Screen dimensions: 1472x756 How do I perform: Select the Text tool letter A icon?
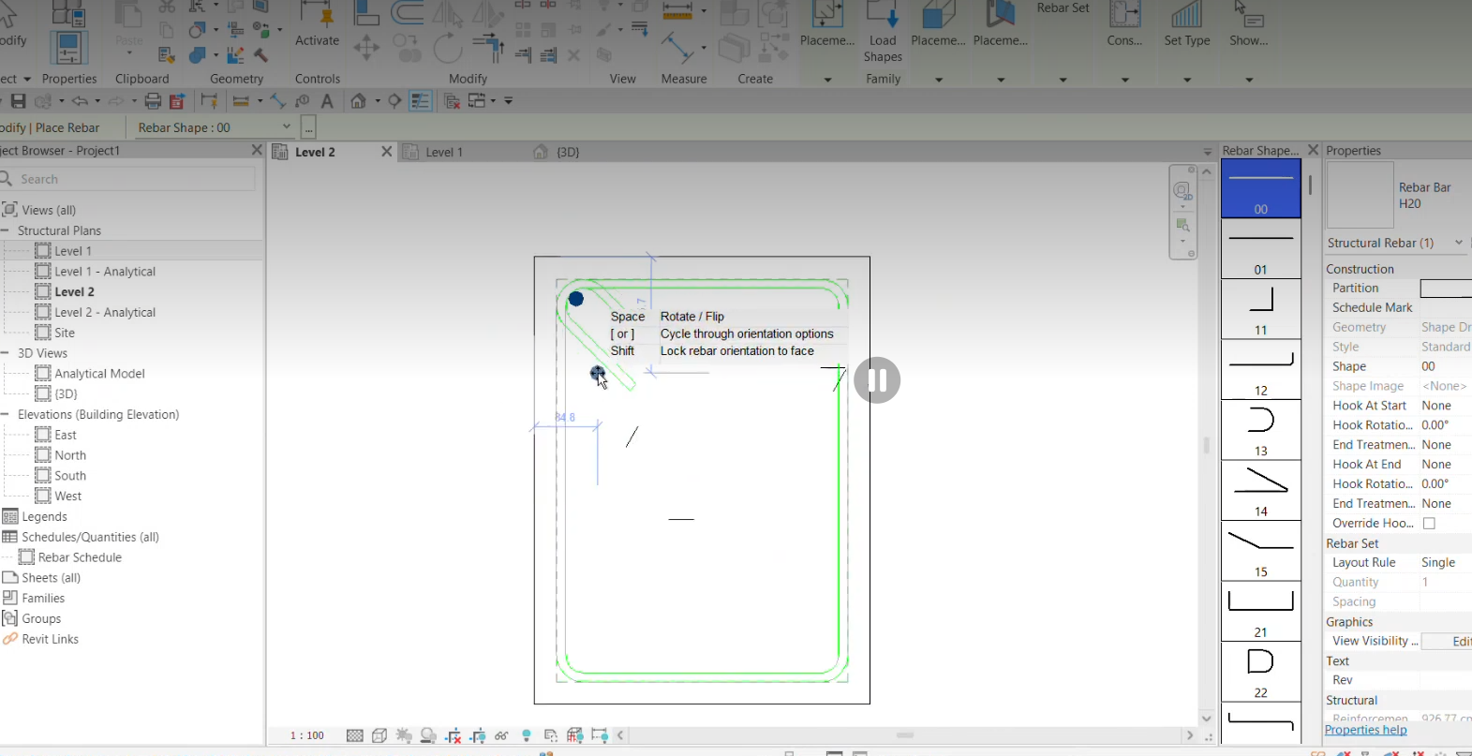tap(327, 101)
